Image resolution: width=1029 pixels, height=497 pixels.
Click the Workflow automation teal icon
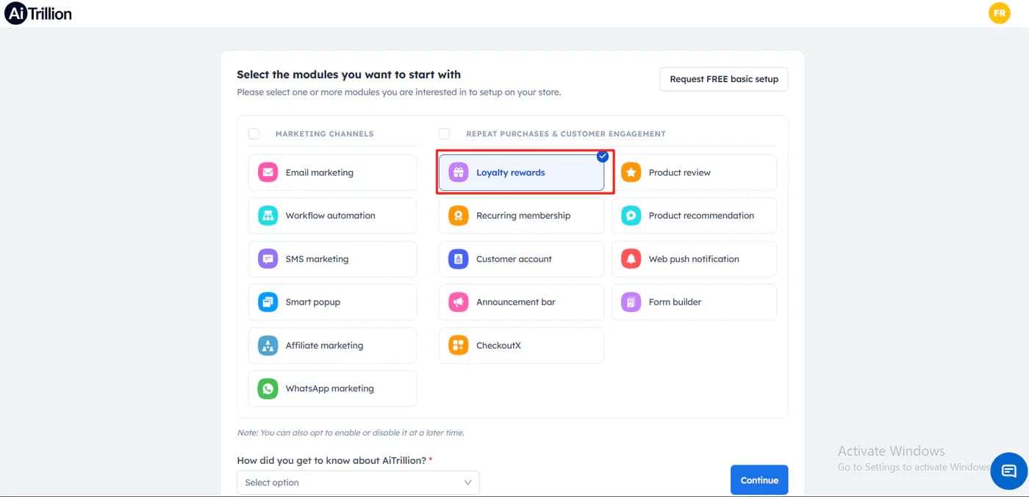[268, 216]
